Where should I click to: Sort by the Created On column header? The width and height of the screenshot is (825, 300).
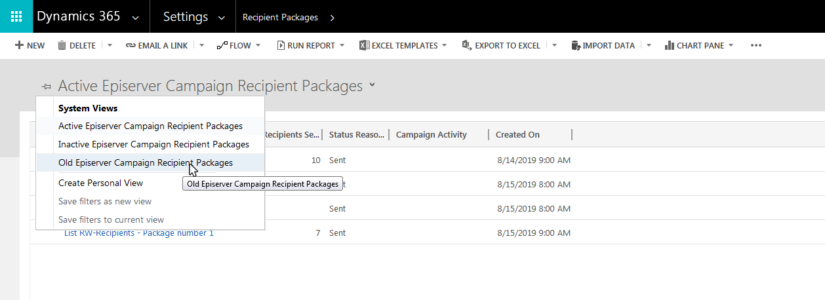(517, 134)
